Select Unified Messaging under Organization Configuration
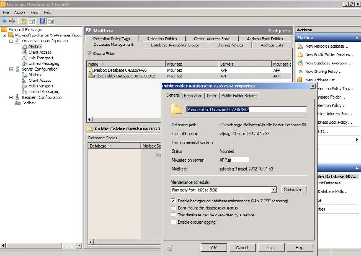 (44, 63)
